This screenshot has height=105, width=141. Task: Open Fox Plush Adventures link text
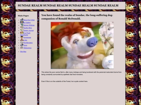[25, 34]
